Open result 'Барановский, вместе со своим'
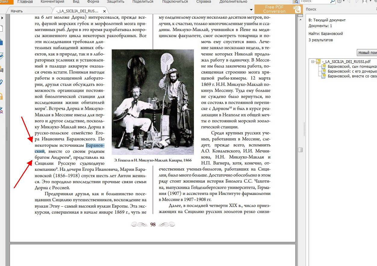377x266 pixels. click(x=352, y=76)
